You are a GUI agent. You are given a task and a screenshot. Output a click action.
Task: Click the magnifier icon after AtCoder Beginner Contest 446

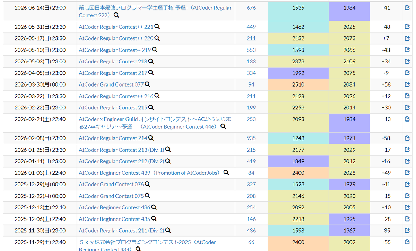pyautogui.click(x=223, y=127)
